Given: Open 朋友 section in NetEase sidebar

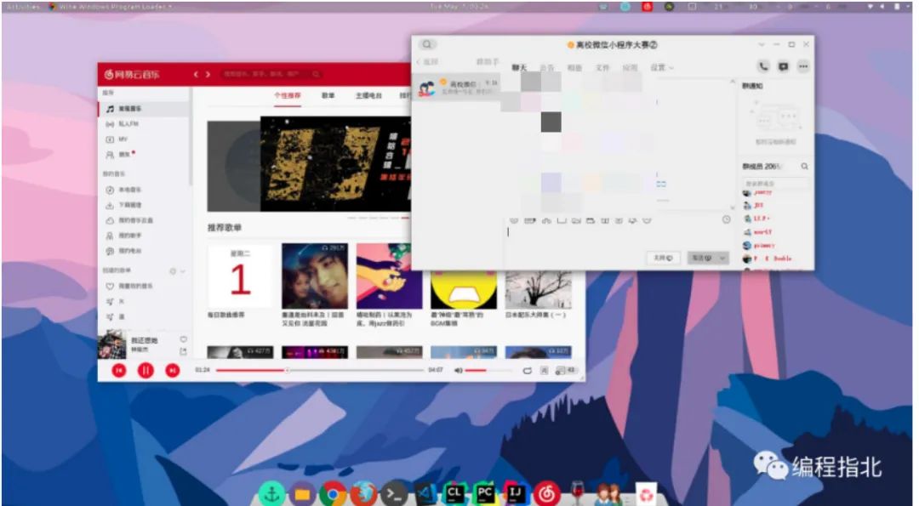Looking at the screenshot, I should click(144, 155).
